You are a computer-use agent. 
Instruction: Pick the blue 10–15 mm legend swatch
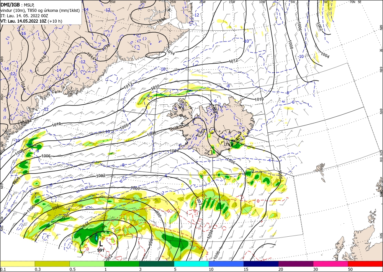(226, 264)
